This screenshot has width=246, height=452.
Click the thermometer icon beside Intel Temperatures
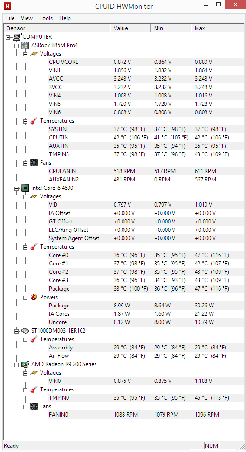[34, 247]
